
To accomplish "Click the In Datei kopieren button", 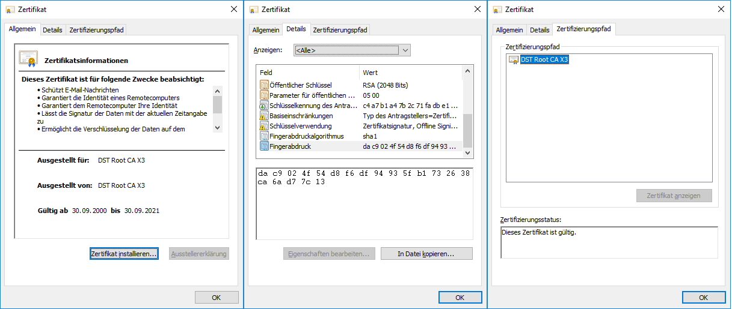I will point(426,254).
